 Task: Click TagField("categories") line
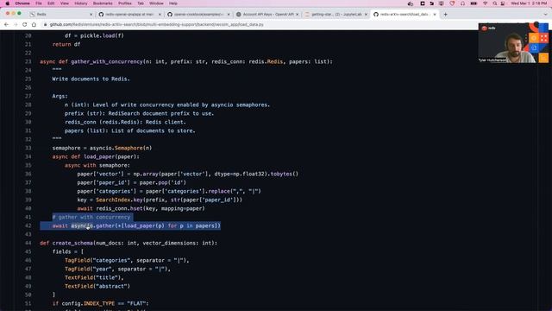tap(127, 261)
